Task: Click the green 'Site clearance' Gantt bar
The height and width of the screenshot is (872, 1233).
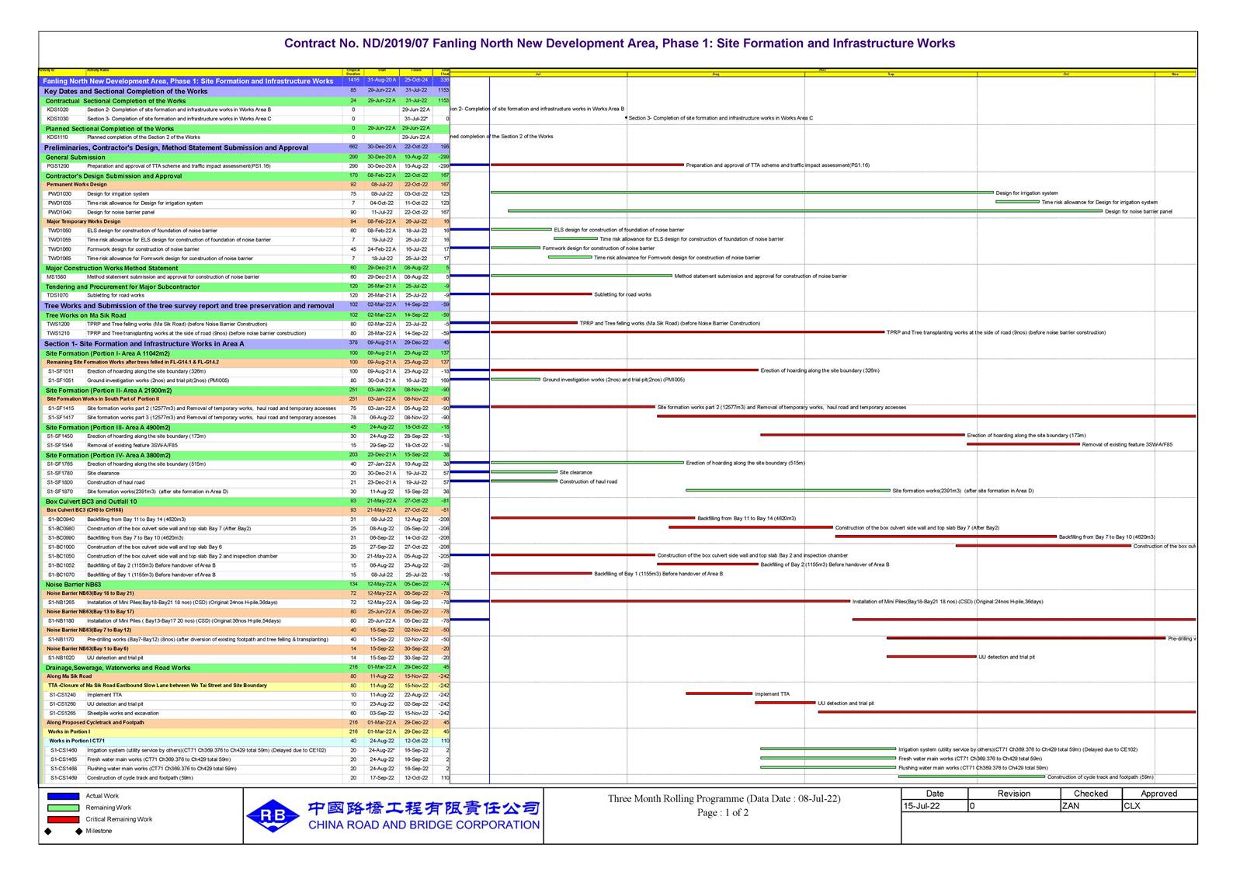Action: pos(523,472)
